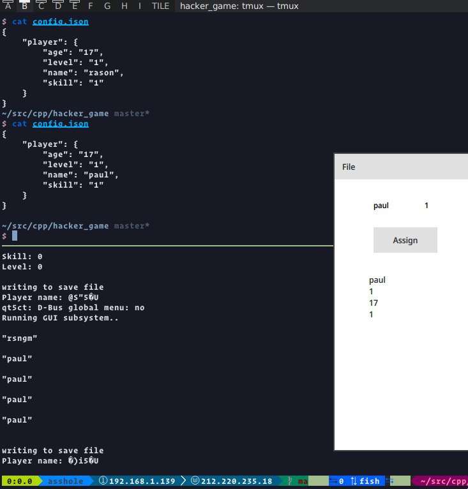Click the "rsngm" output line

coord(20,338)
